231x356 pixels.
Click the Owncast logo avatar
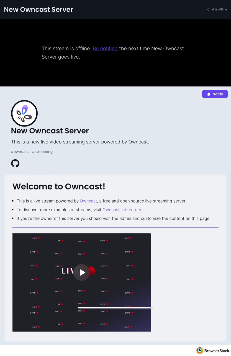(24, 113)
